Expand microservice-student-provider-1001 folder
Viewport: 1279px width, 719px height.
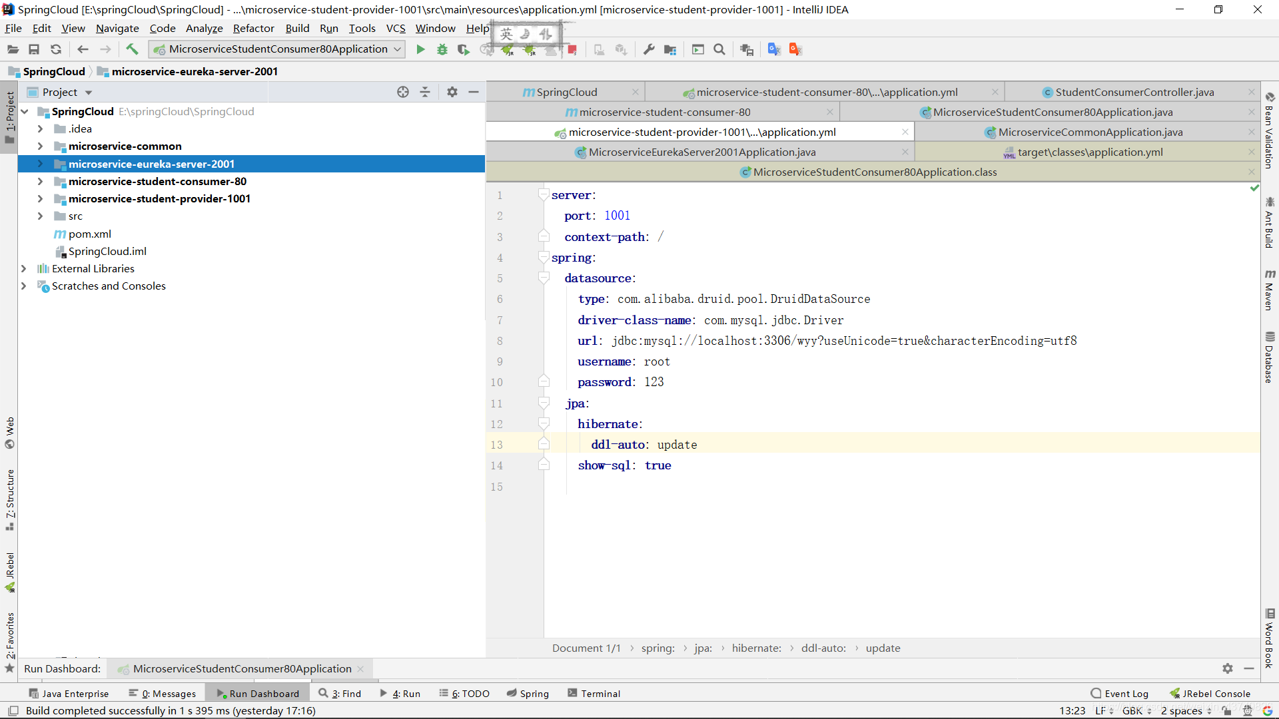click(40, 198)
